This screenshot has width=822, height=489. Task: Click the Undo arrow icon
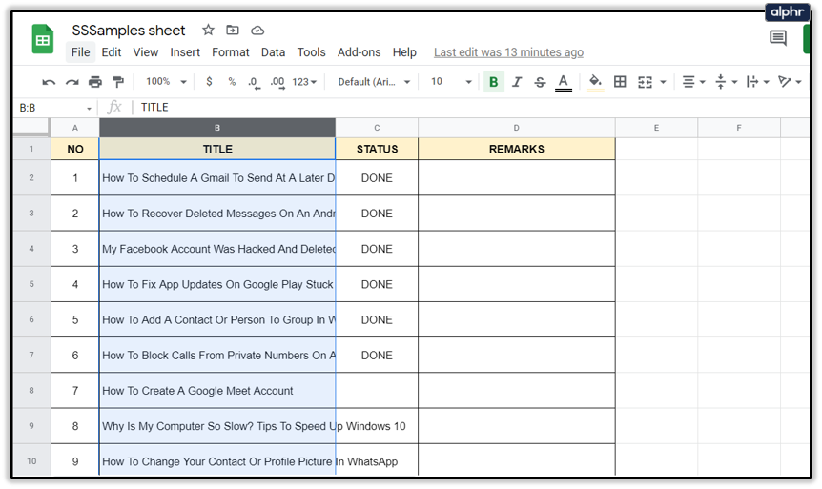tap(50, 82)
